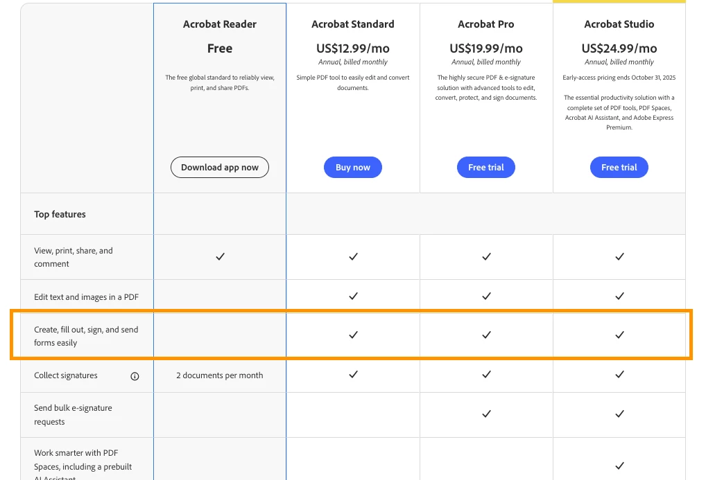The image size is (706, 480).
Task: Click the 2 documents per month text
Action: (x=220, y=375)
